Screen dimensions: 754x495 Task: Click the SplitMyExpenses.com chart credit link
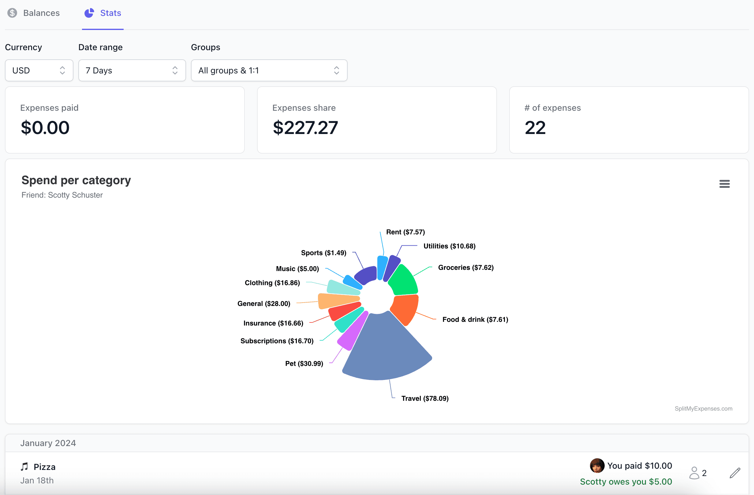point(703,408)
